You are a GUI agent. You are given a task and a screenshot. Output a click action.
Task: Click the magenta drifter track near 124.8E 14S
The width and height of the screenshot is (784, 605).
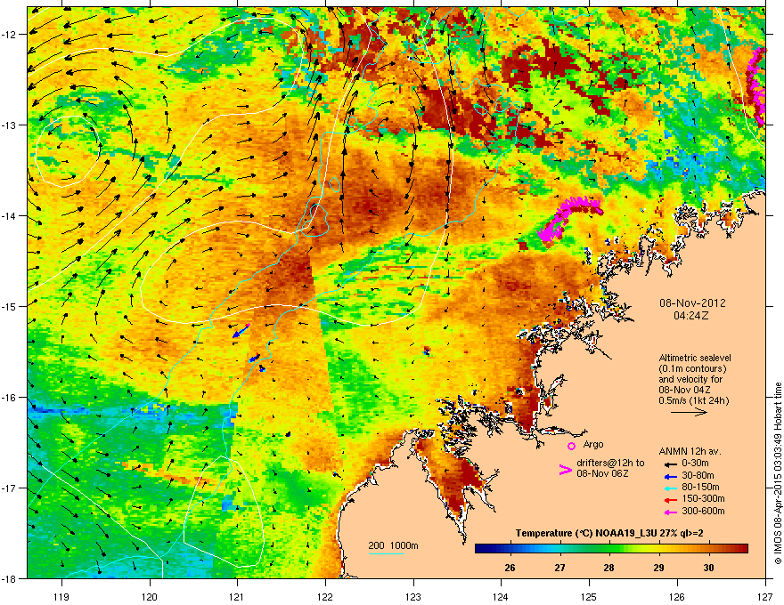(x=569, y=219)
